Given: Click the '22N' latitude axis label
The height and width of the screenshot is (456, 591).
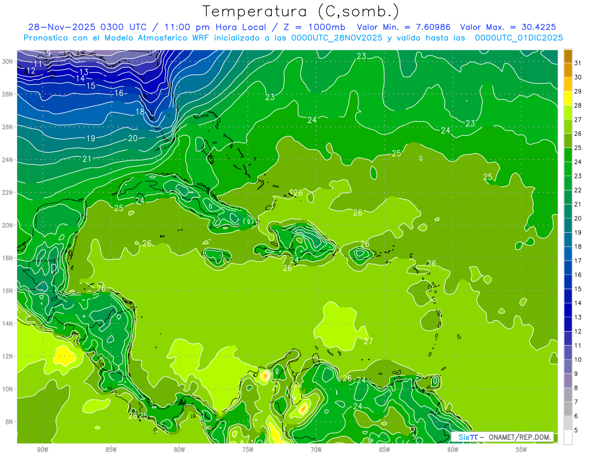Looking at the screenshot, I should click(8, 192).
